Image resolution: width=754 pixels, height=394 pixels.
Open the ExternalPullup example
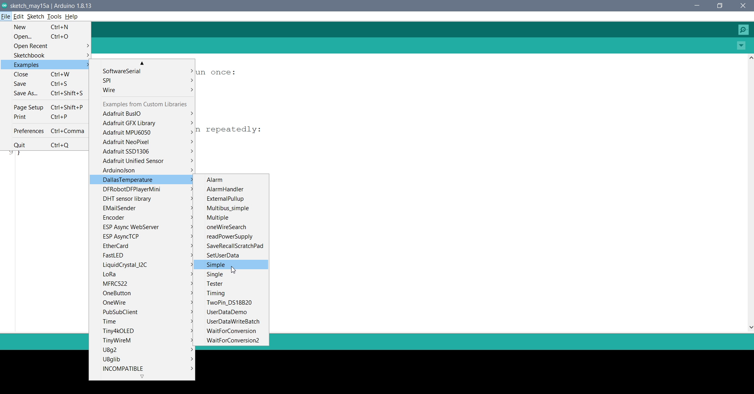click(231, 199)
